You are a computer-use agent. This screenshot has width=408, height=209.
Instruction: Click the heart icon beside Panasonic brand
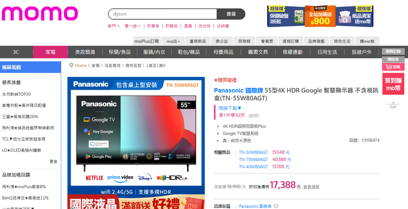point(276,206)
